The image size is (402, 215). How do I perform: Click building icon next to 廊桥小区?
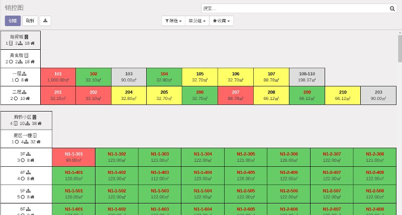tap(34, 117)
